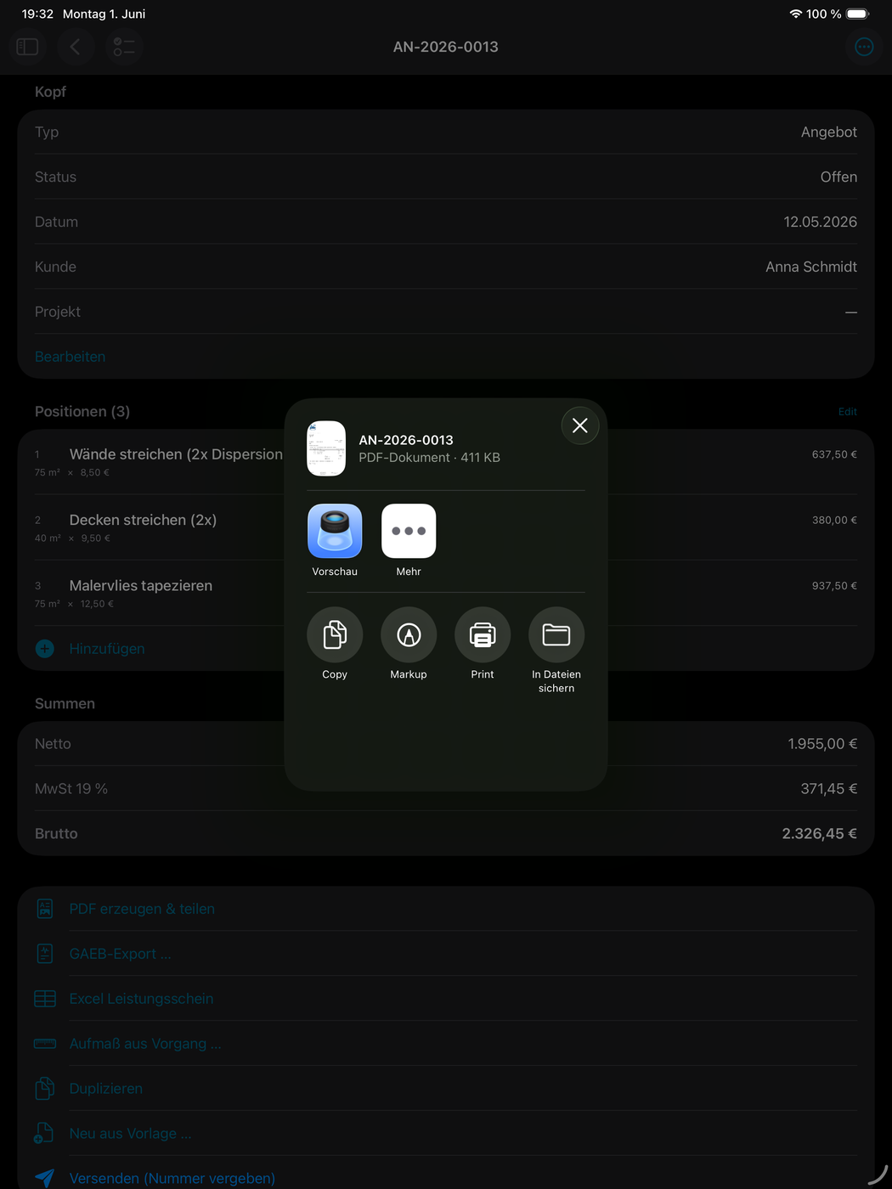Tap the battery indicator icon

click(x=858, y=14)
